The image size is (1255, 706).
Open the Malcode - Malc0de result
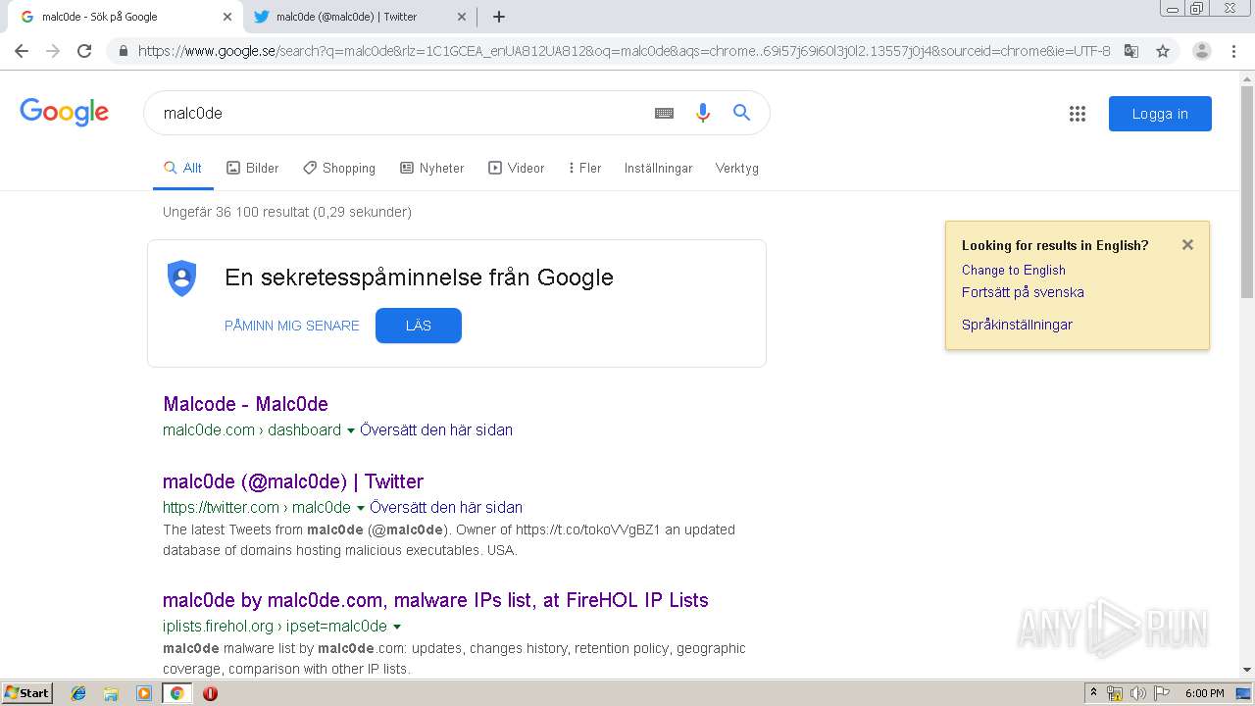point(245,404)
